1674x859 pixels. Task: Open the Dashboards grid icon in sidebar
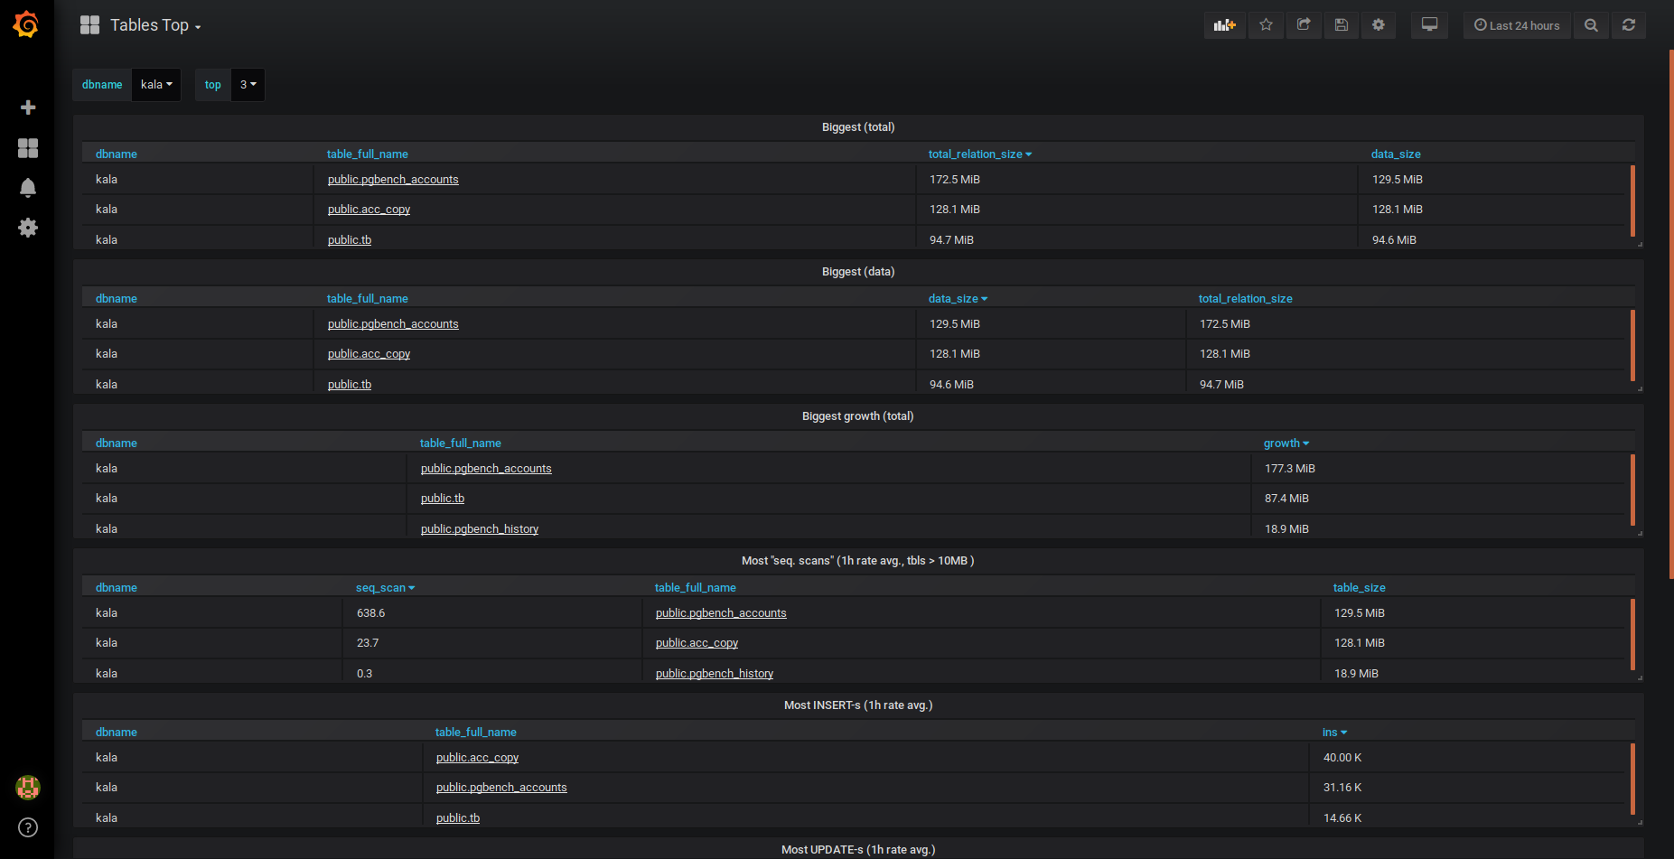pyautogui.click(x=28, y=148)
